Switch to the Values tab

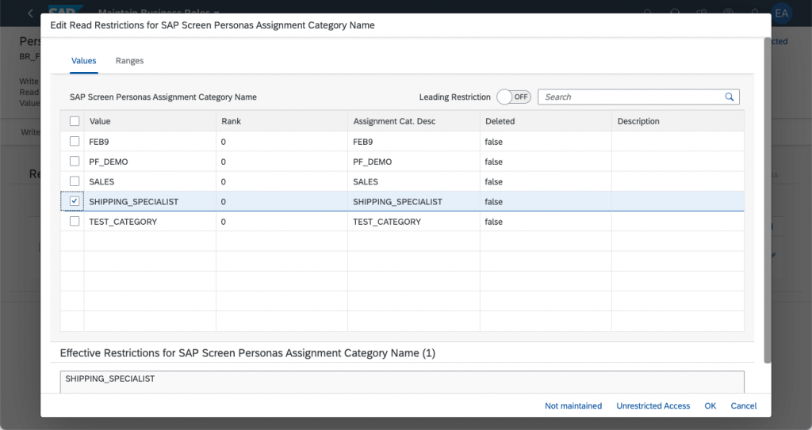coord(84,60)
